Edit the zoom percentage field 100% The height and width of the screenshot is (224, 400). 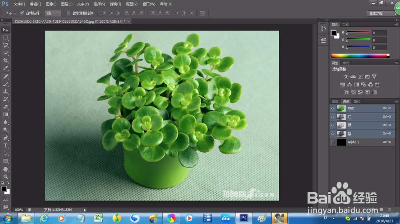19,210
